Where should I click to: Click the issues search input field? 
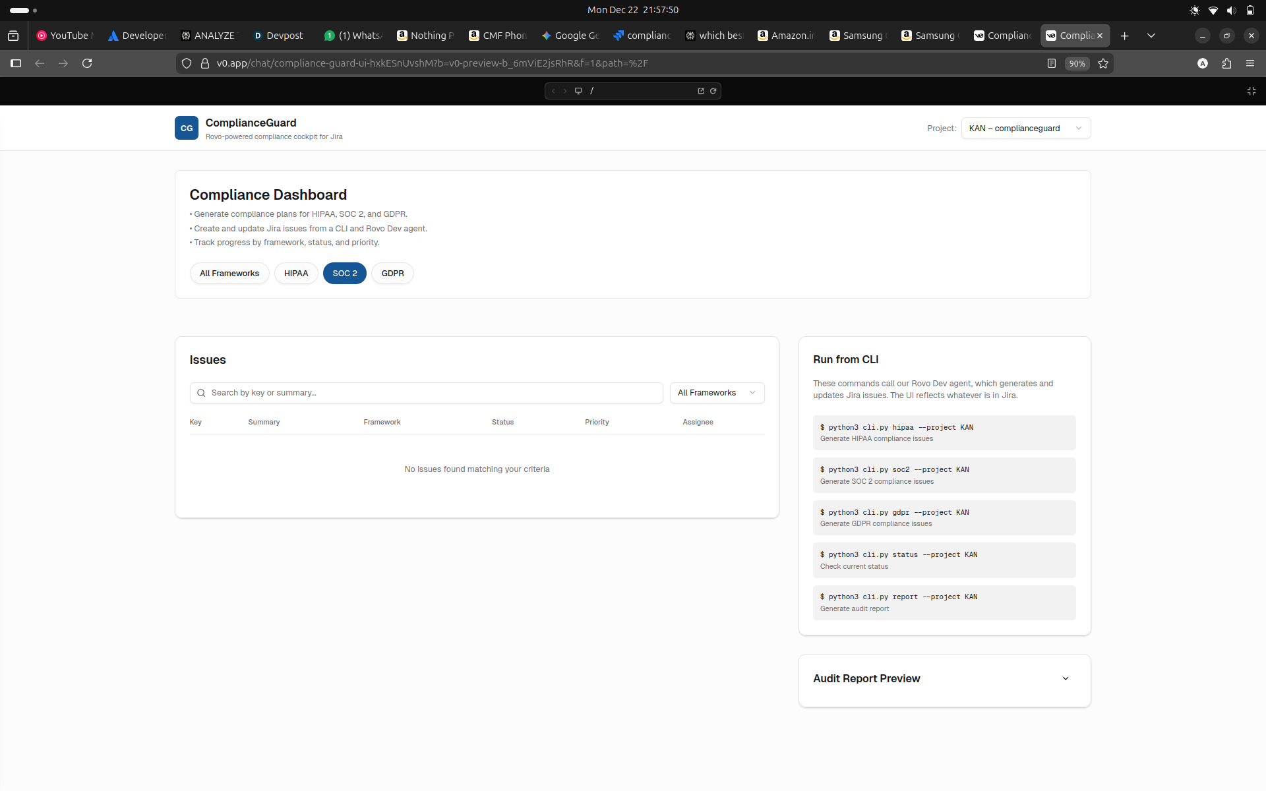pyautogui.click(x=432, y=393)
